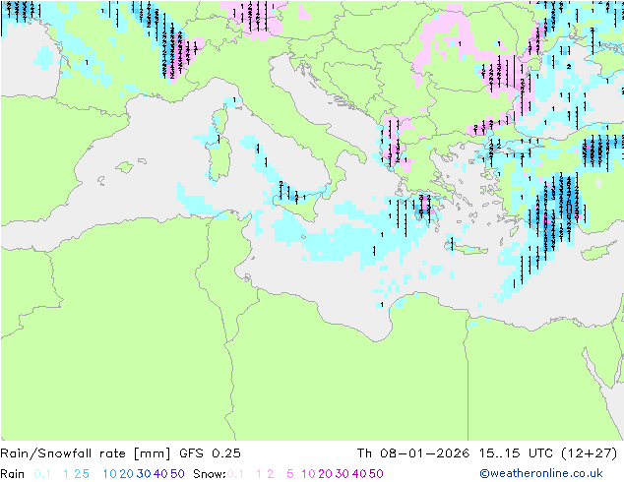Select the Rain legend value 40

click(x=160, y=474)
